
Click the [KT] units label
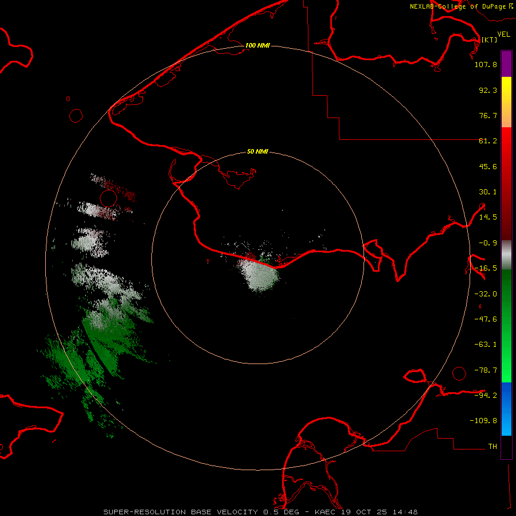[x=489, y=40]
